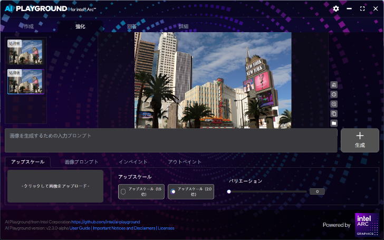Click the Intel Arc Graphics logo
This screenshot has width=384, height=240.
pyautogui.click(x=367, y=225)
